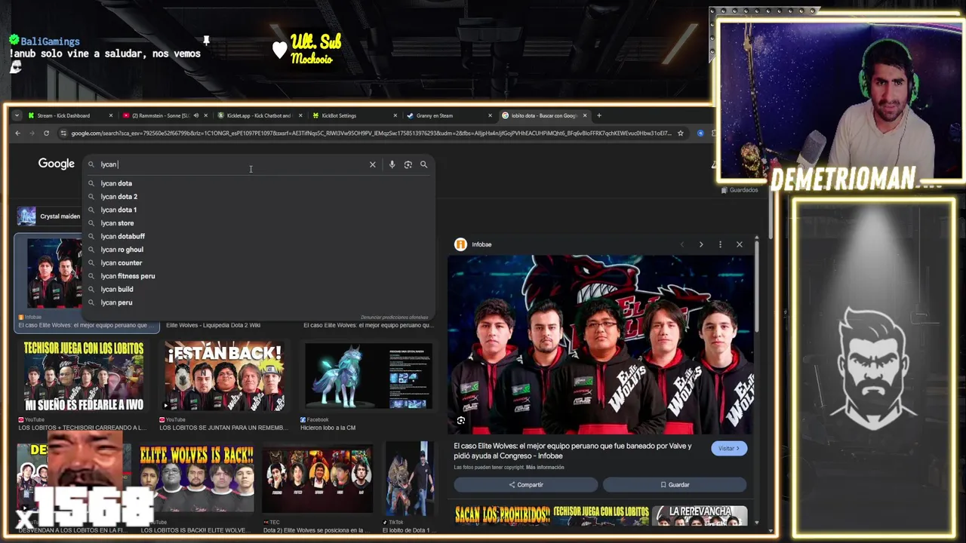Click into the Google search box

click(x=226, y=164)
